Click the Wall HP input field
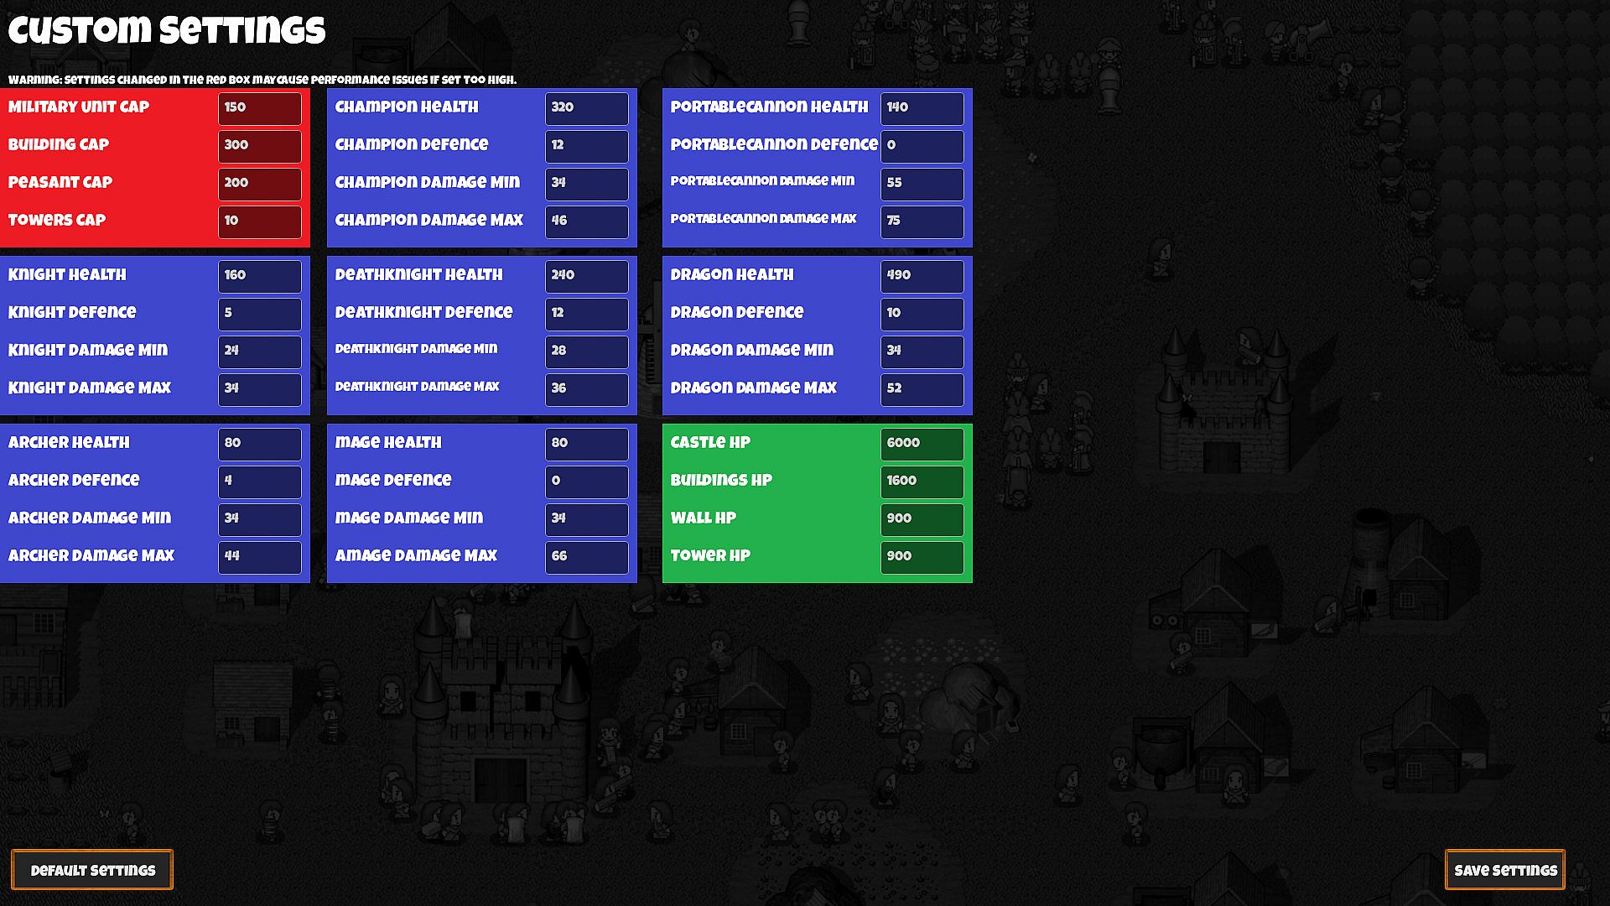This screenshot has height=906, width=1610. [x=922, y=519]
